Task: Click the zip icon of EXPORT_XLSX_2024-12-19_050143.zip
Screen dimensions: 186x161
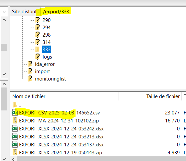Action: tap(15, 152)
